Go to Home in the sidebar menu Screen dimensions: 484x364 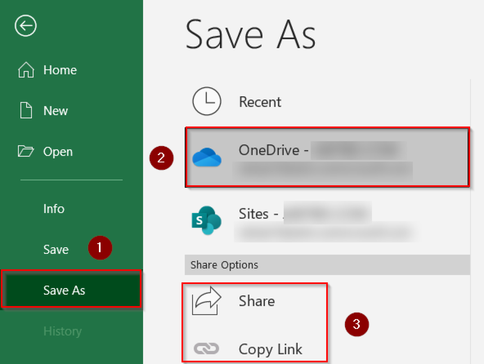(x=60, y=70)
